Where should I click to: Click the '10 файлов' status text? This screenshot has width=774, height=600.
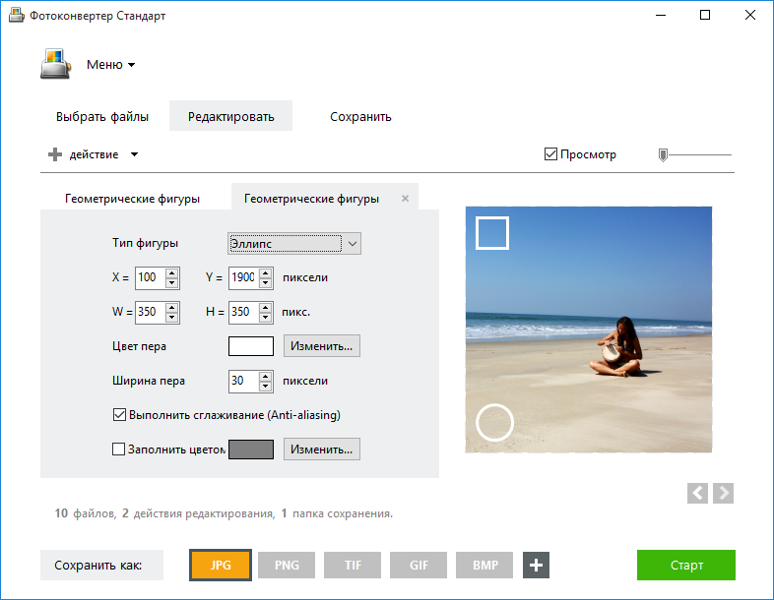pyautogui.click(x=86, y=513)
